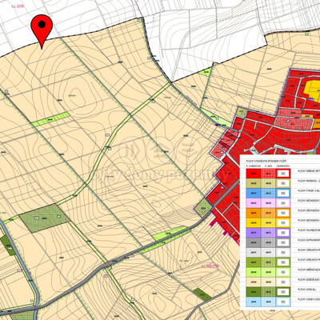Click the hatched red legend swatch

pyautogui.click(x=269, y=174)
